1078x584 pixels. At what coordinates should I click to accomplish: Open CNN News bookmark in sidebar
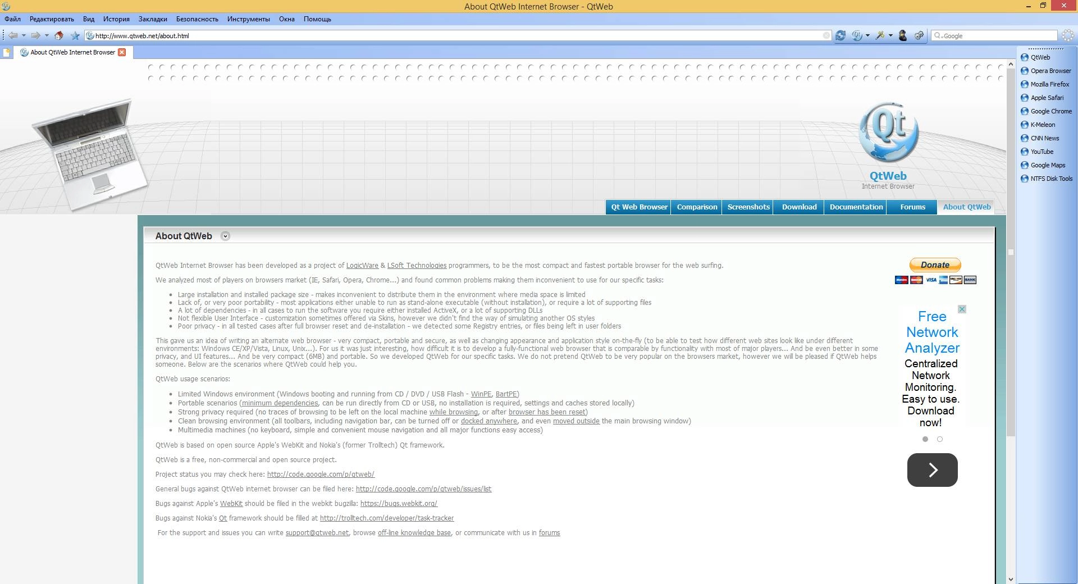pos(1040,138)
